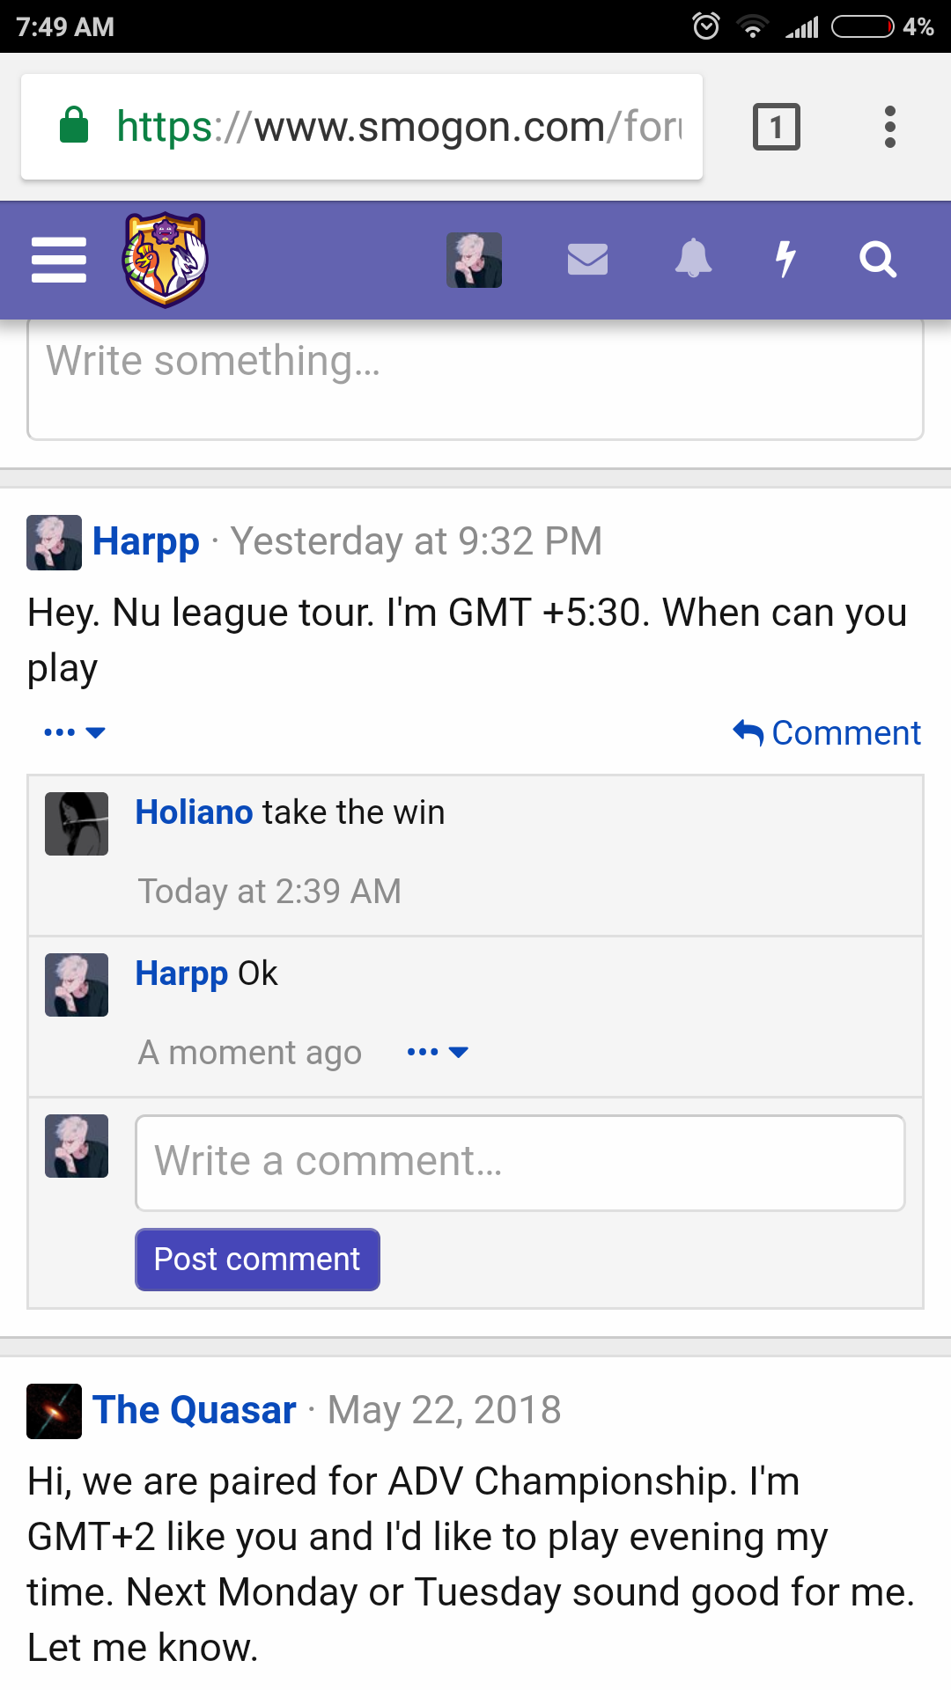Click the Comment reply link
Image resolution: width=951 pixels, height=1690 pixels.
tap(827, 732)
